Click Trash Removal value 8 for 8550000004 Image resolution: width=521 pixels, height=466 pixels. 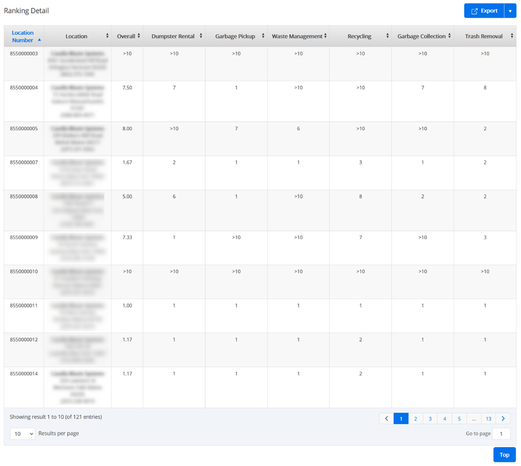[x=485, y=88]
